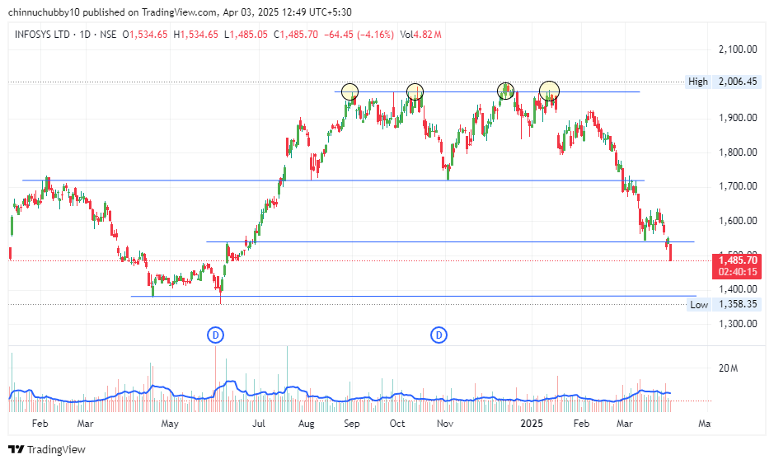The height and width of the screenshot is (464, 774).
Task: Click the 2025 label on time axis
Action: (532, 424)
